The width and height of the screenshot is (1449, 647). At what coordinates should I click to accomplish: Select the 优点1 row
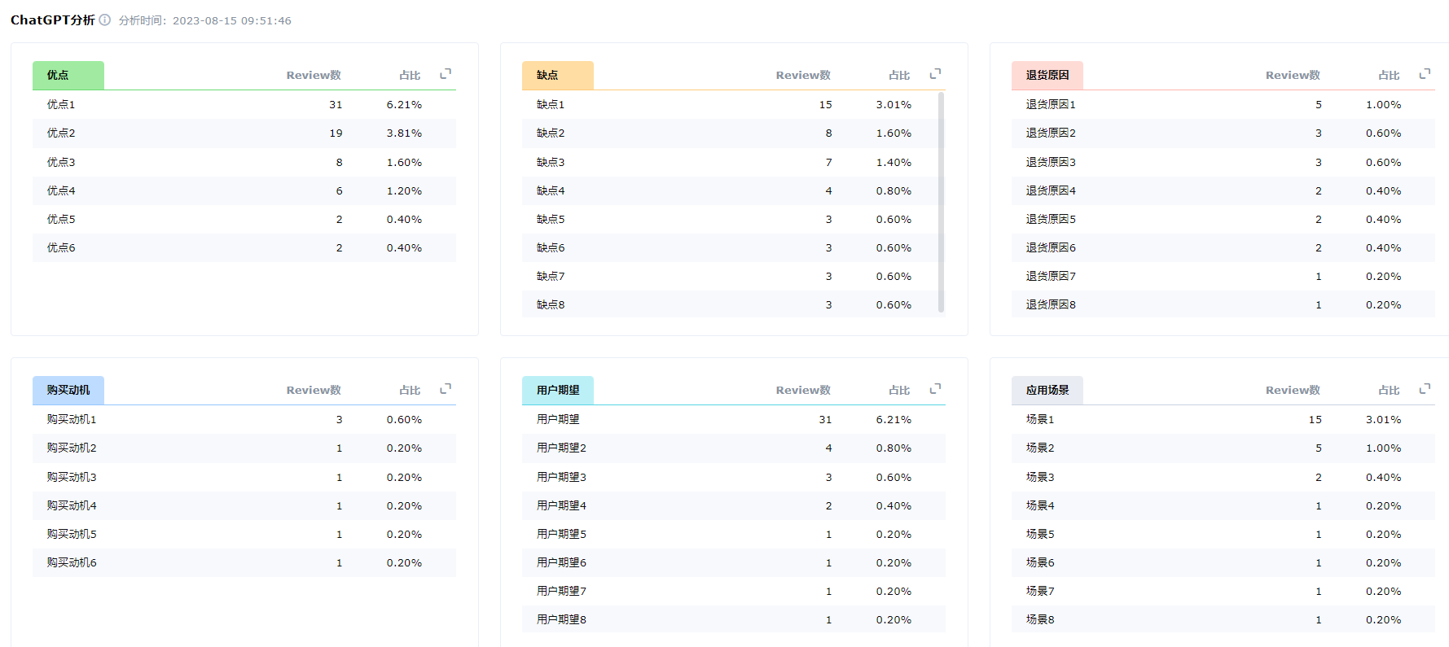(x=244, y=104)
